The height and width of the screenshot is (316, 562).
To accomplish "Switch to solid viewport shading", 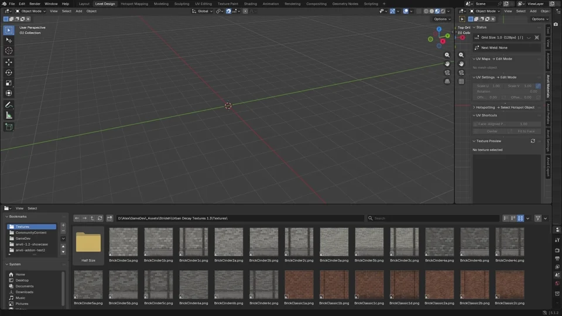I will [432, 11].
